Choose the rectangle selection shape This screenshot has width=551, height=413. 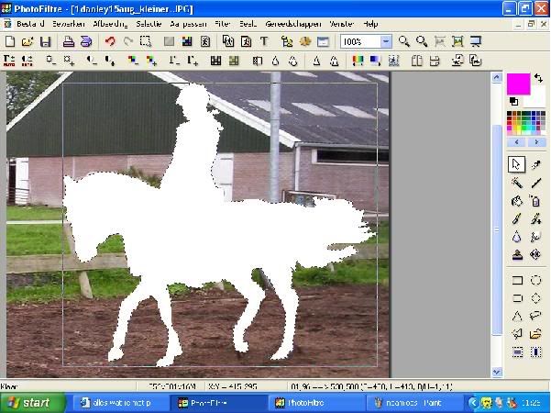click(517, 280)
